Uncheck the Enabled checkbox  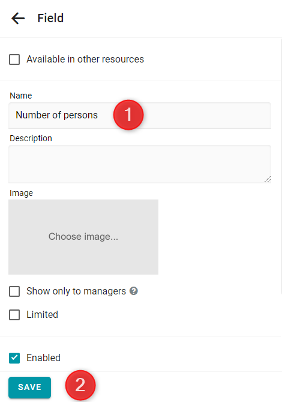(x=14, y=358)
